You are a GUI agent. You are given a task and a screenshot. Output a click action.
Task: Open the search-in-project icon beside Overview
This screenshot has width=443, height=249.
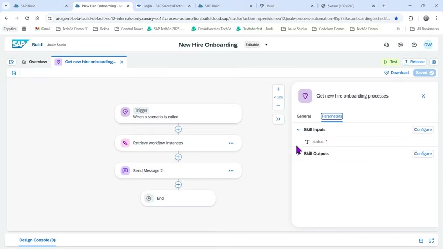coord(11,62)
